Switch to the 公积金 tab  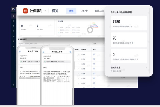84,11
